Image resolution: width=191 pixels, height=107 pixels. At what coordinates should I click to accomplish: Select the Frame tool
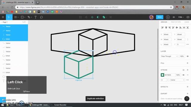point(16,17)
